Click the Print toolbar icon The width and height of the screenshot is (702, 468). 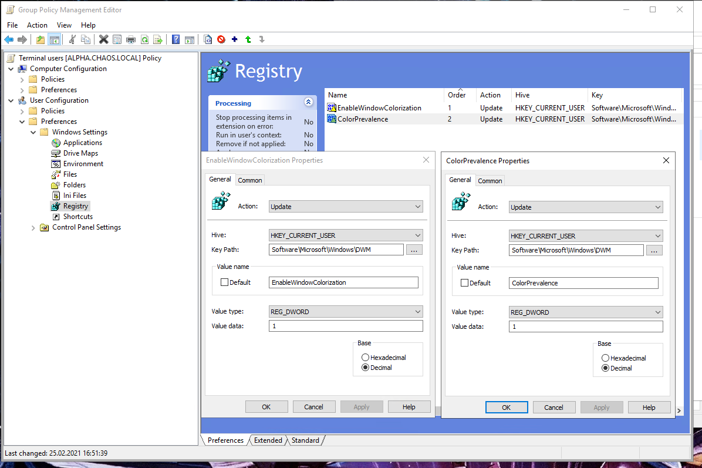[131, 39]
